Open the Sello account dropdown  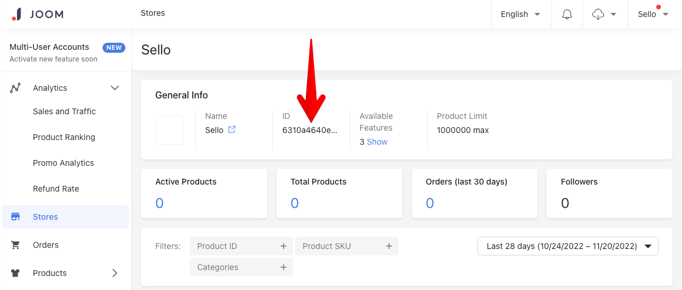(x=653, y=14)
